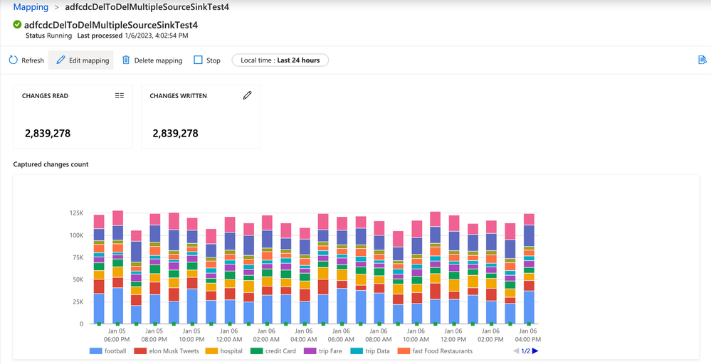Click the legend page indicator 1/2

[x=525, y=351]
